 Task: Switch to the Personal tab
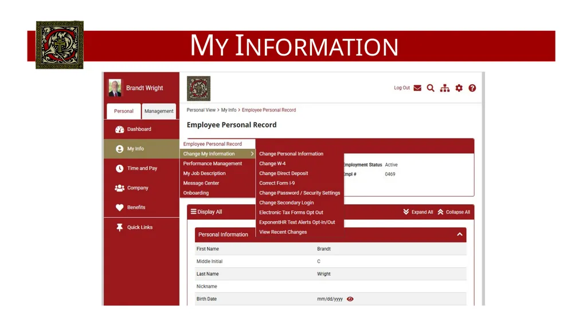point(124,111)
